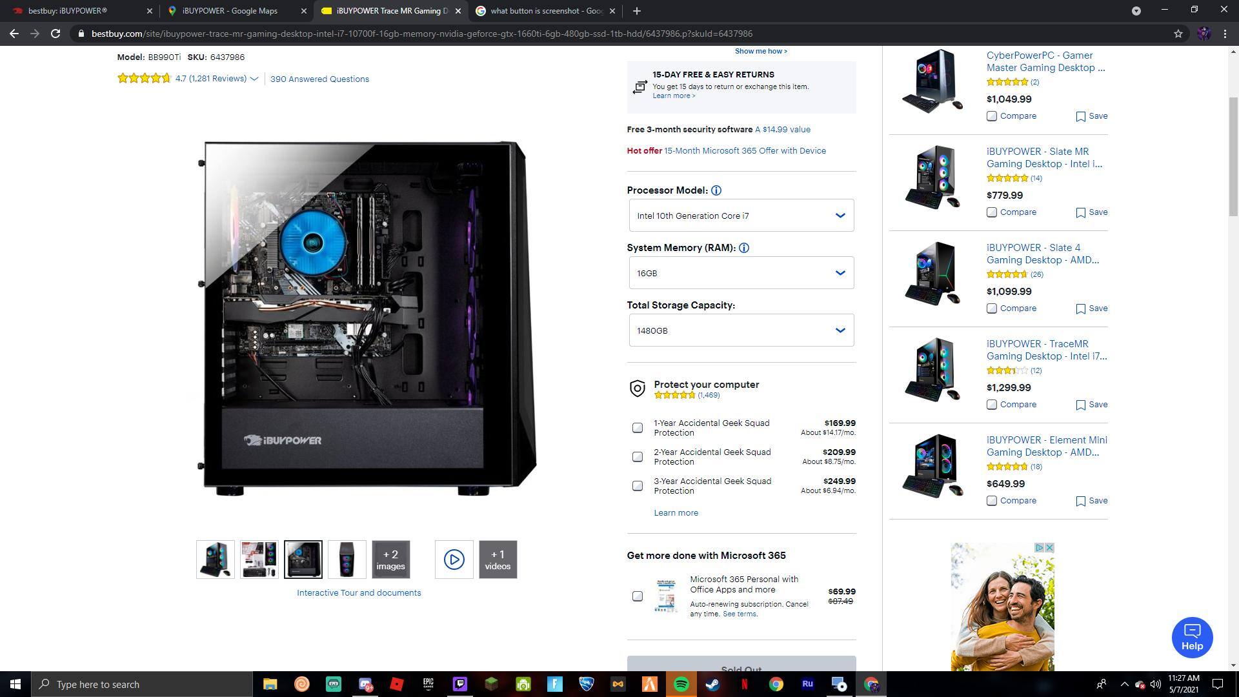This screenshot has width=1239, height=697.
Task: Open Discord showing 9+ notifications
Action: (365, 684)
